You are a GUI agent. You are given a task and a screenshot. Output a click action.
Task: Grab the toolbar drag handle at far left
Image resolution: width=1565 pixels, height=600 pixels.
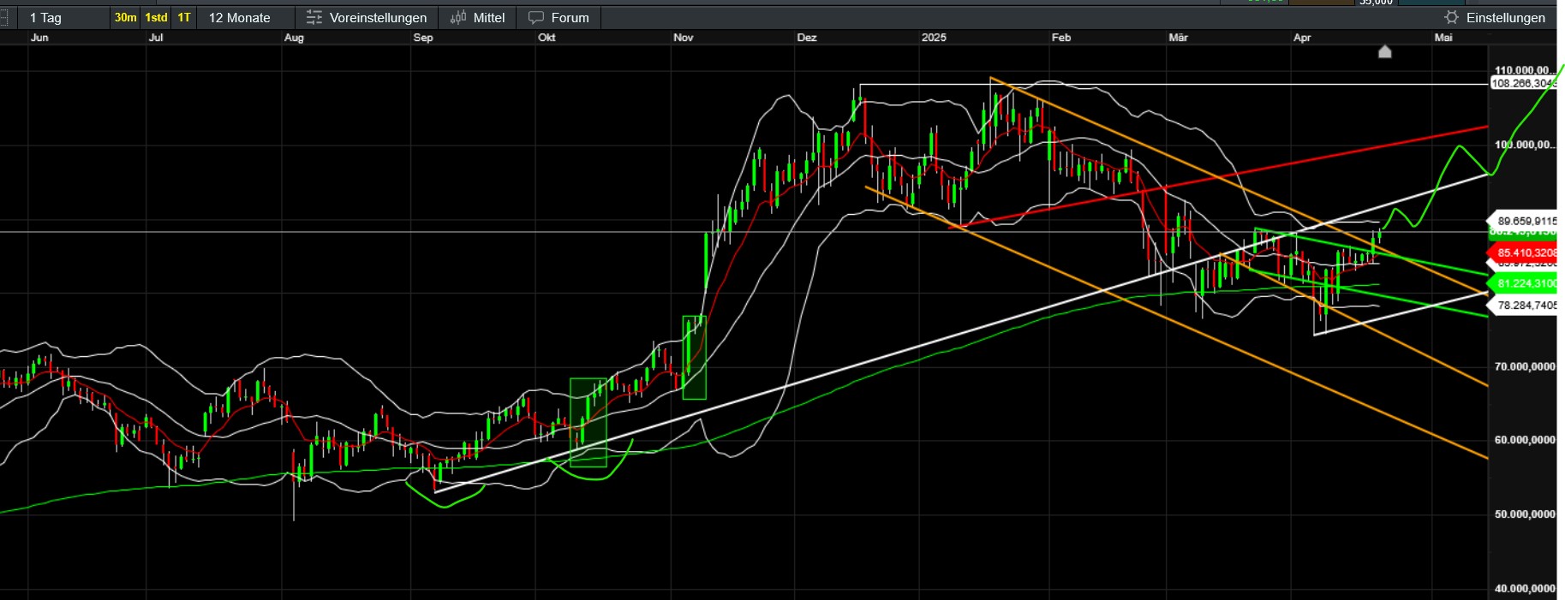4,17
